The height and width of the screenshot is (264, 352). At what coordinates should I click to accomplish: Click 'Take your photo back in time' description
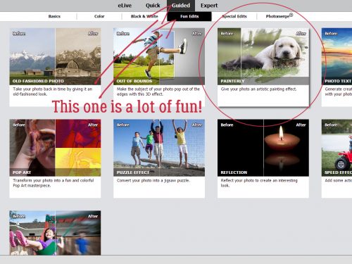click(53, 92)
